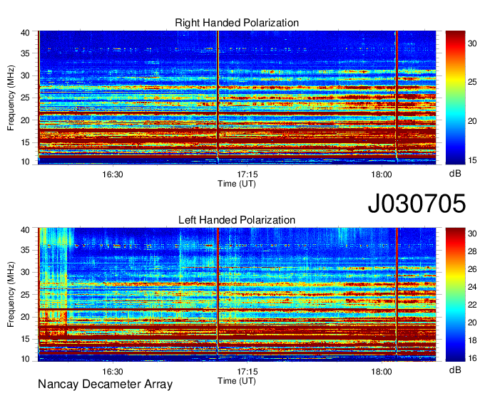This screenshot has height=393, width=485.
Task: Click the 35 MHz tick on the top plot
Action: click(25, 53)
